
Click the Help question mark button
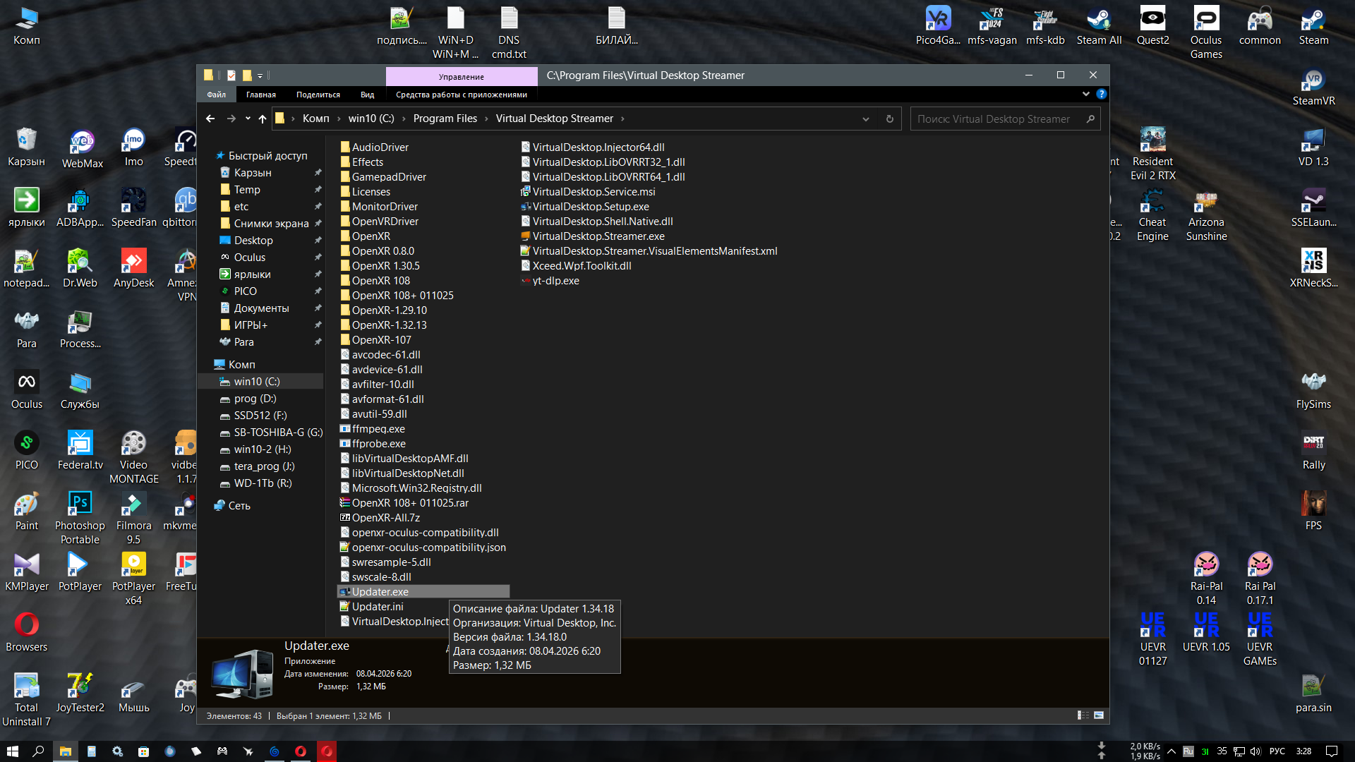pyautogui.click(x=1102, y=94)
